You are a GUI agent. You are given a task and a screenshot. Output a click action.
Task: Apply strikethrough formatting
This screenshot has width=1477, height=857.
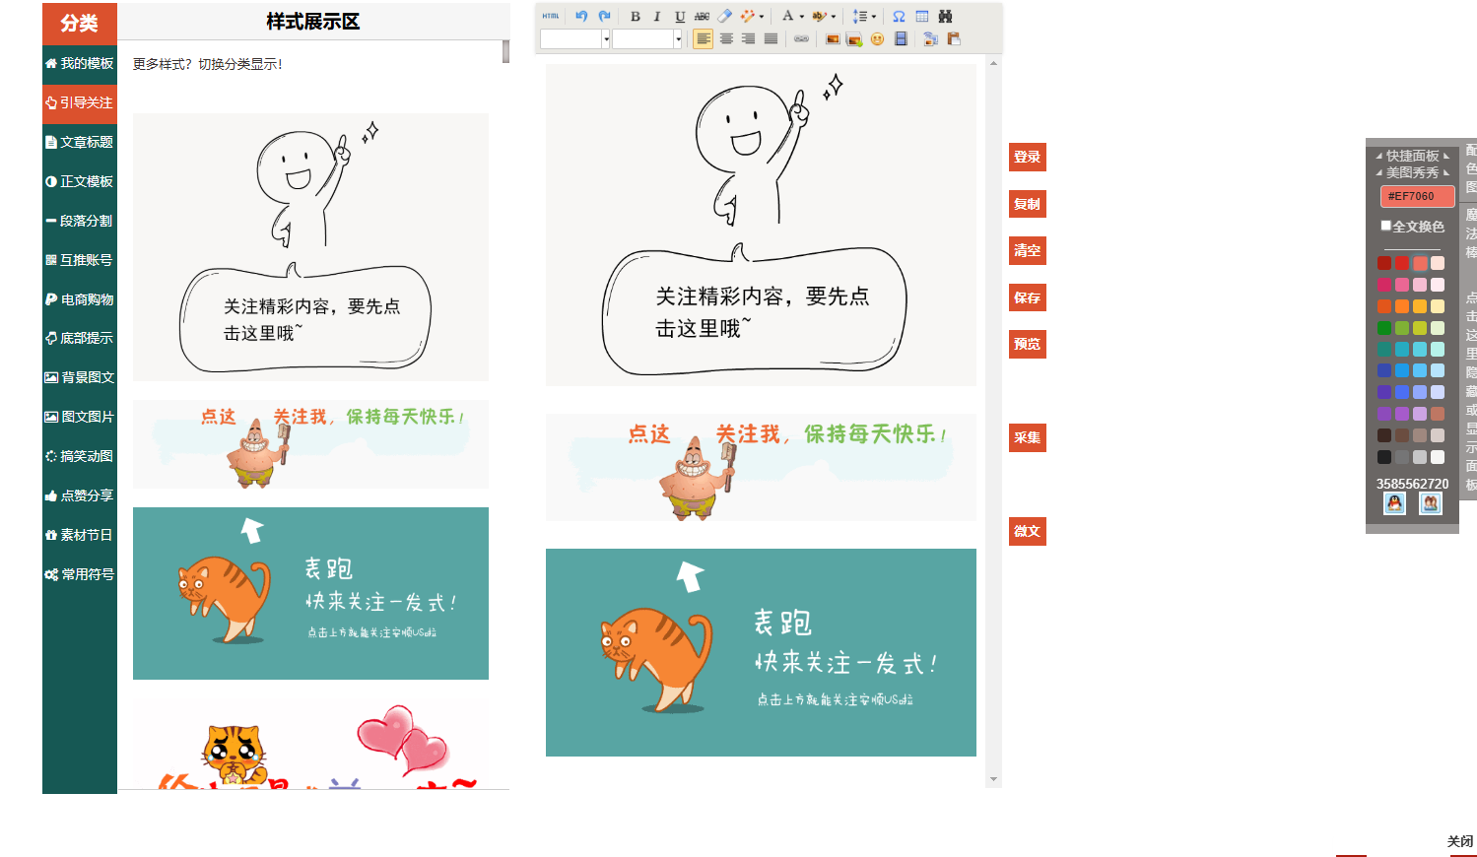(702, 16)
